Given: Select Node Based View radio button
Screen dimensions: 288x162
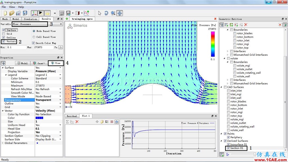Looking at the screenshot, I should click(34, 31).
